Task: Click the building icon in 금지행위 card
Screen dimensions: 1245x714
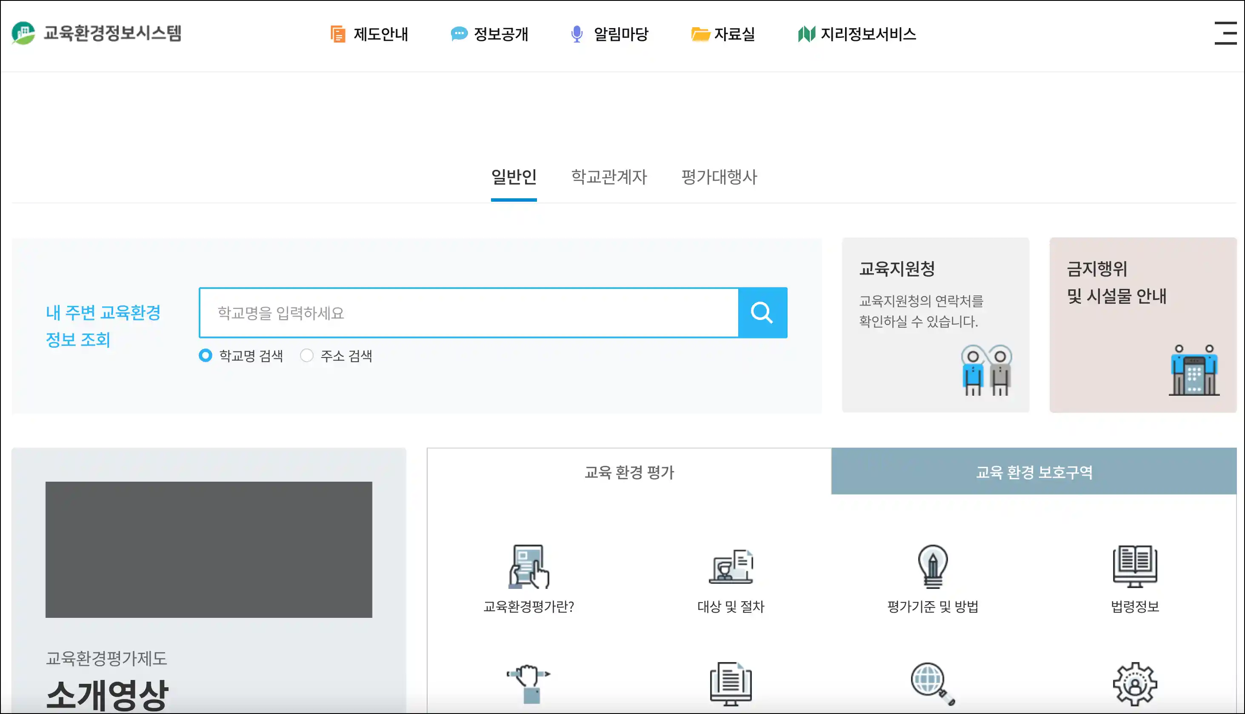Action: pyautogui.click(x=1194, y=370)
